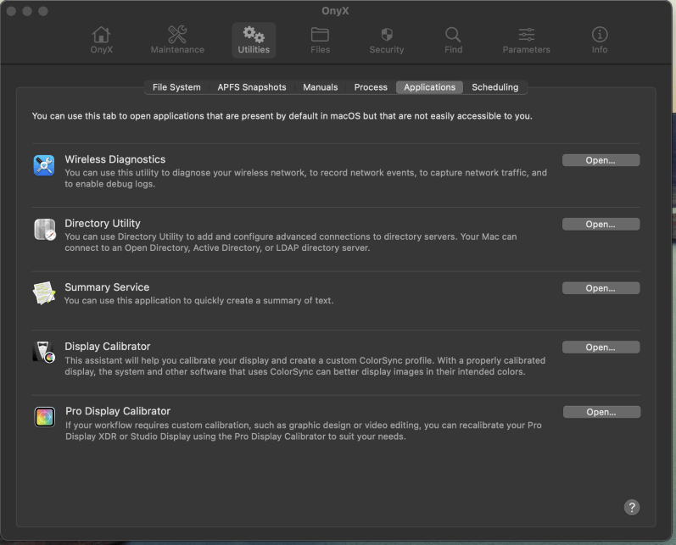
Task: Select the Display Calibrator title text
Action: pyautogui.click(x=108, y=347)
